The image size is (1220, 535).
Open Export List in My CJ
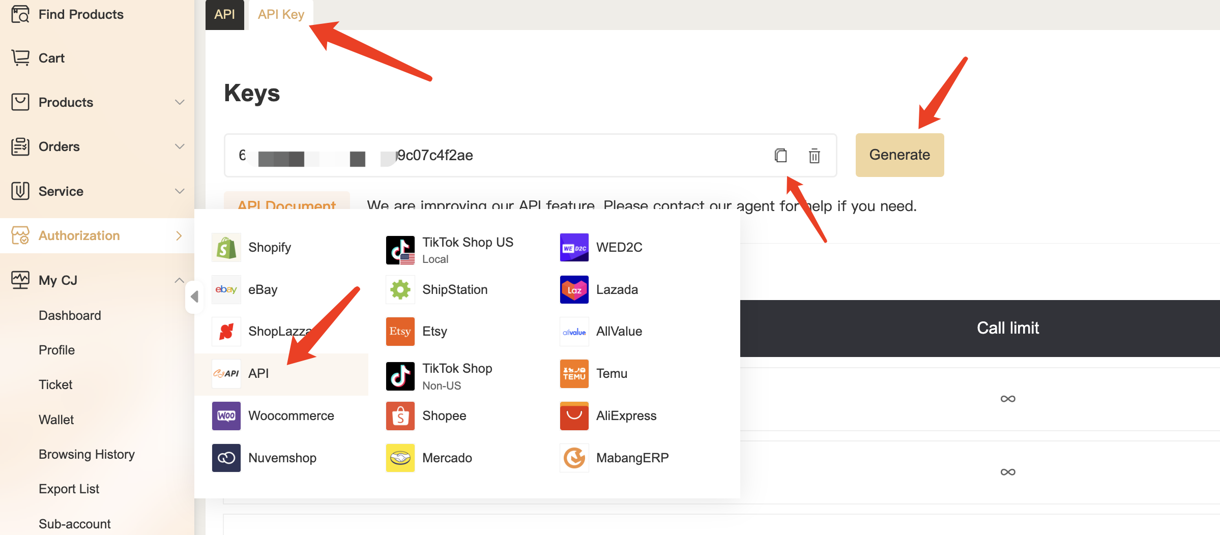coord(69,489)
